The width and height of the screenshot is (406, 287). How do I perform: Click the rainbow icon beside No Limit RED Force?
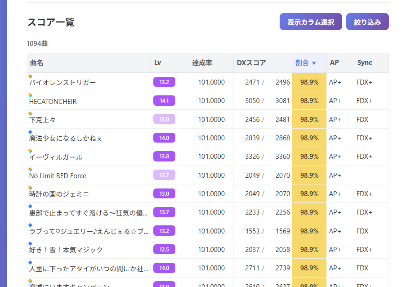click(x=30, y=169)
